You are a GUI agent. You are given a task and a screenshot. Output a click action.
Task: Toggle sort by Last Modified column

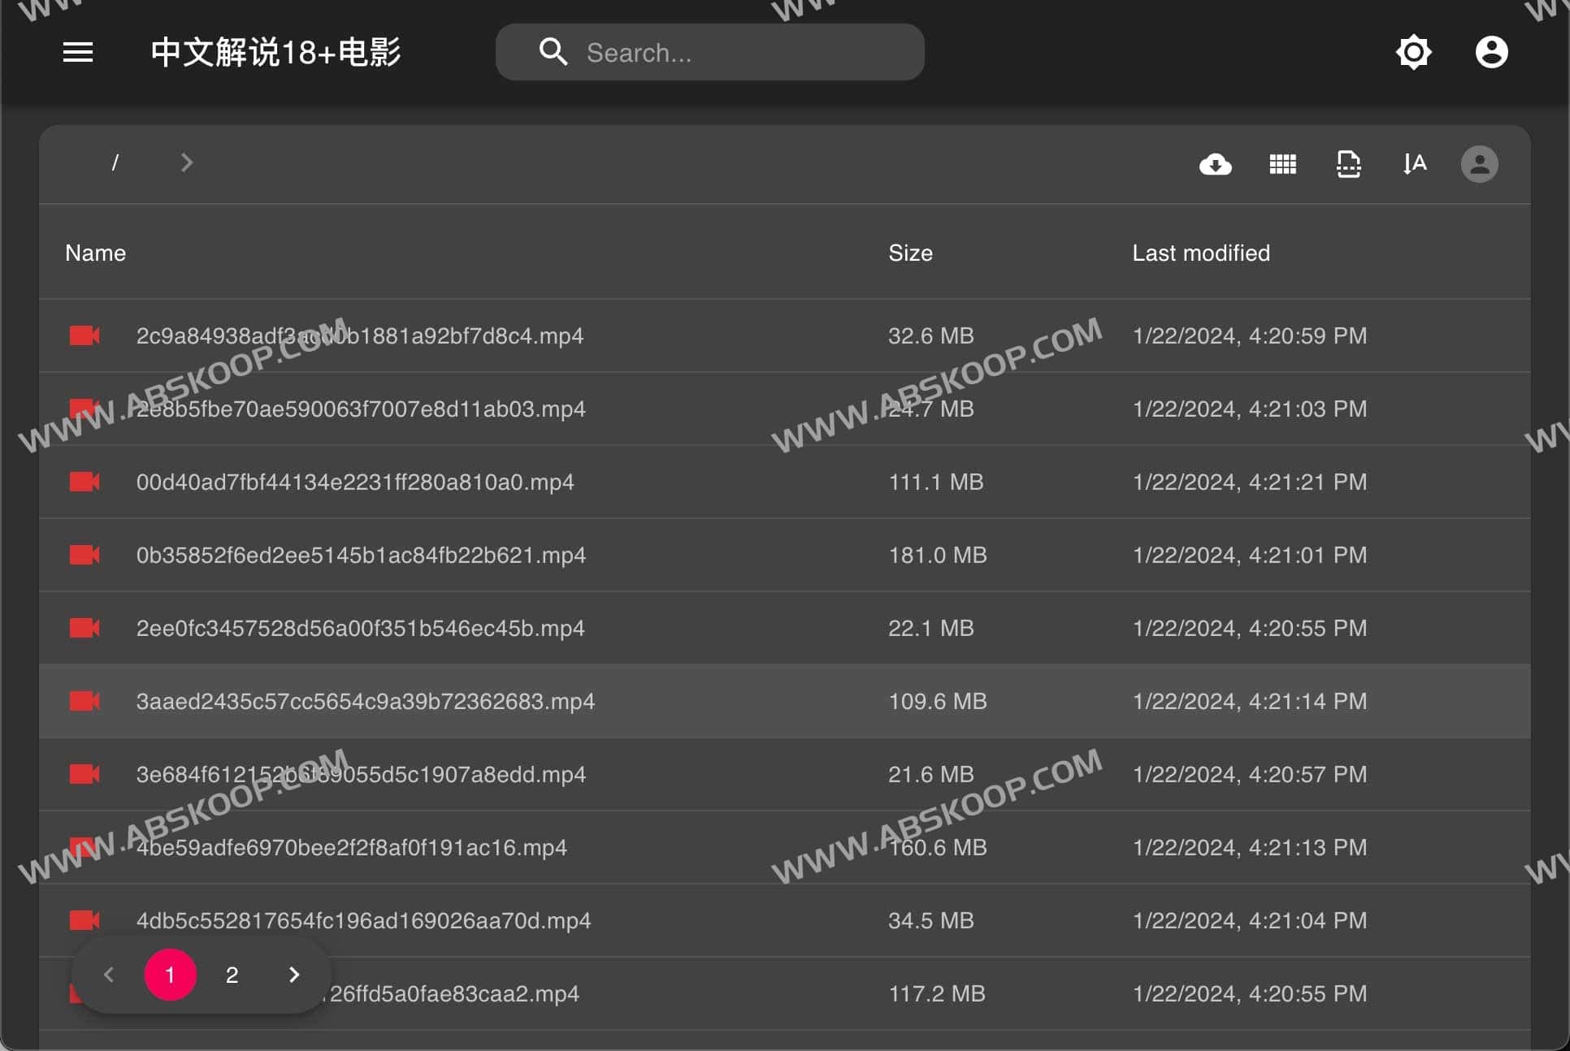click(1200, 253)
